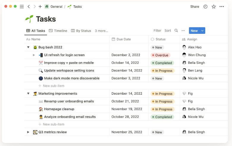
Task: Open the General breadcrumb page
Action: 57,7
